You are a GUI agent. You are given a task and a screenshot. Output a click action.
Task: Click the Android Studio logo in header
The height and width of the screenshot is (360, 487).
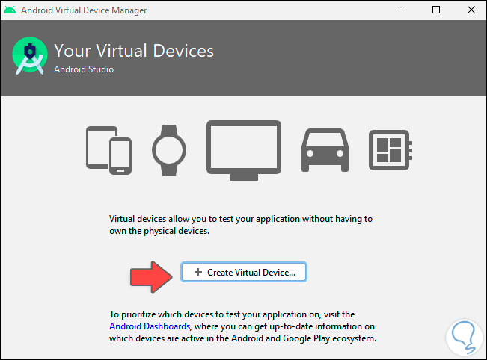coord(30,56)
